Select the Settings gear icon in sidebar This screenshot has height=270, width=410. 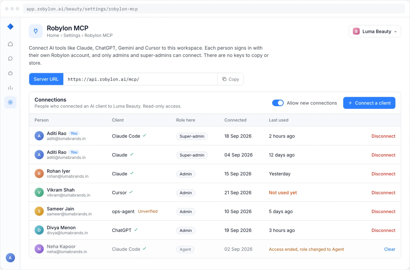[x=10, y=102]
